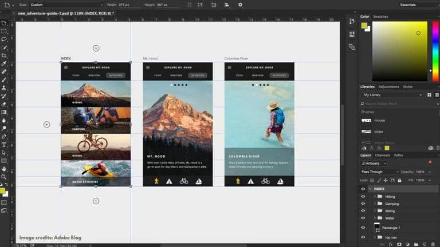Open the Swatches tab
This screenshot has width=440, height=247.
pos(380,17)
